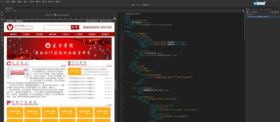The height and width of the screenshot is (122, 280).
Task: Open the 查看(V) menu
Action: tap(20, 2)
